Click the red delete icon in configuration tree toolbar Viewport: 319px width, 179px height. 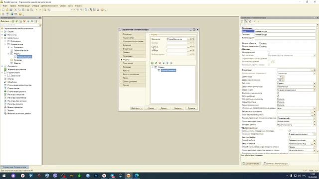(24, 21)
